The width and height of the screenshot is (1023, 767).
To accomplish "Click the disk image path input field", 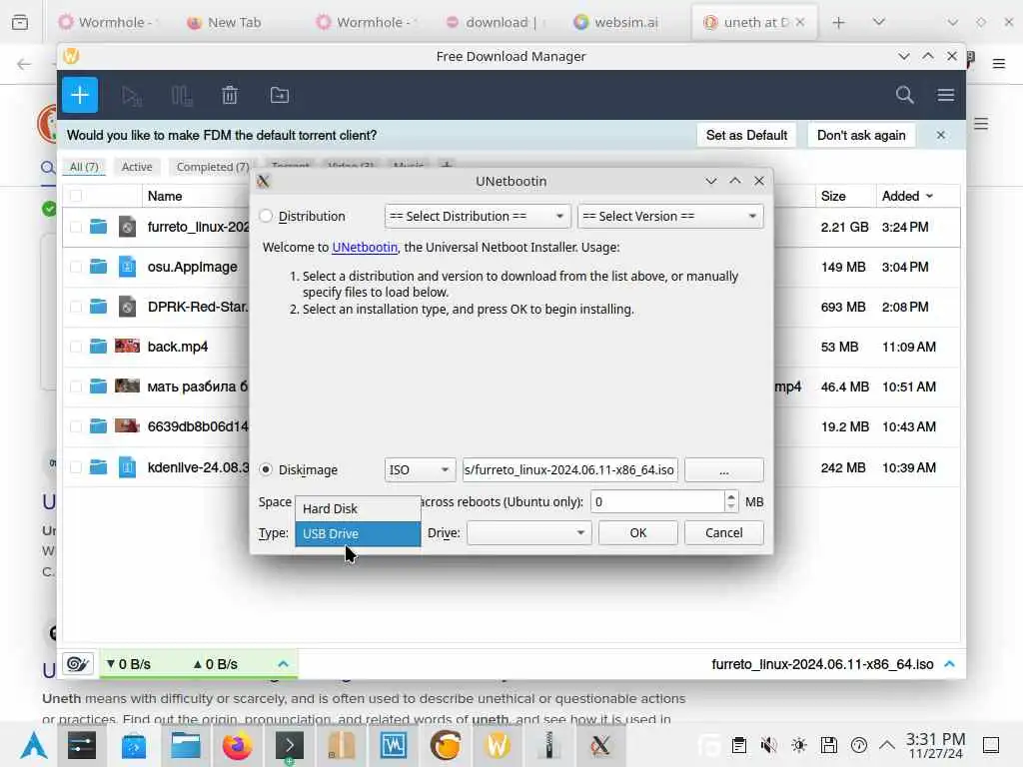I will tap(569, 469).
